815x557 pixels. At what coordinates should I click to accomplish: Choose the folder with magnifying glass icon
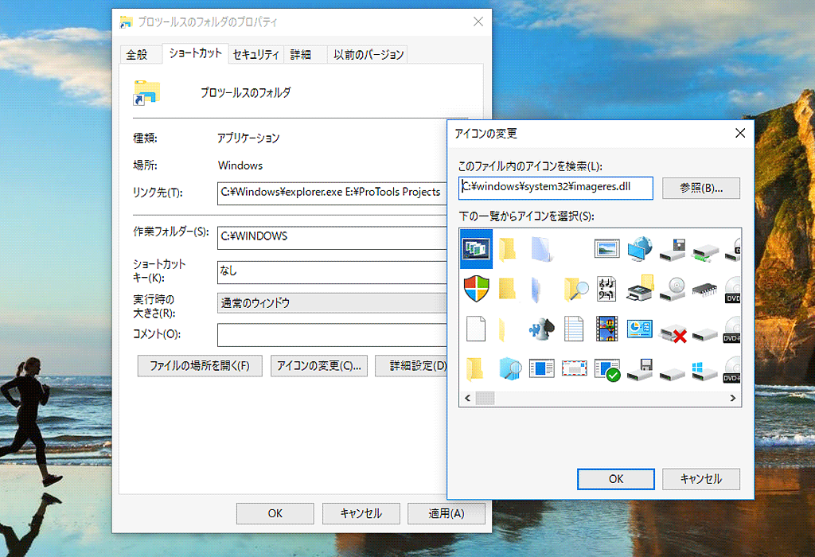point(575,290)
